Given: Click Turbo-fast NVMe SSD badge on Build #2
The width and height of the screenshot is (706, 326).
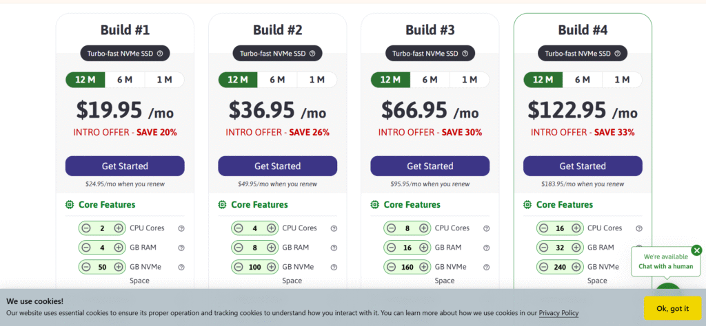Looking at the screenshot, I should tap(273, 53).
